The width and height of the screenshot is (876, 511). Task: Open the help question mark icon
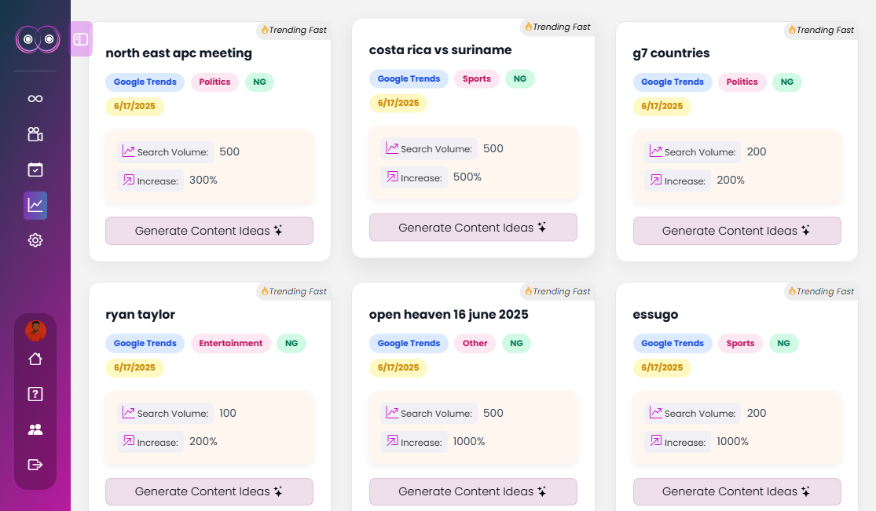point(35,394)
